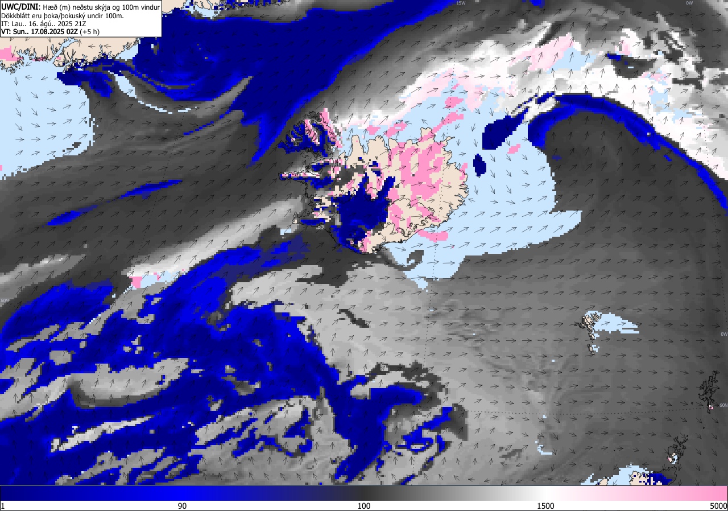The width and height of the screenshot is (728, 511).
Task: Click the "100" label on the color scale
Action: 364,506
